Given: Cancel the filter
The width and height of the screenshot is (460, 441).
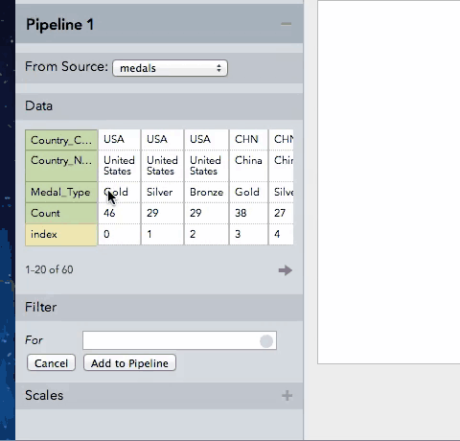Looking at the screenshot, I should [x=51, y=363].
